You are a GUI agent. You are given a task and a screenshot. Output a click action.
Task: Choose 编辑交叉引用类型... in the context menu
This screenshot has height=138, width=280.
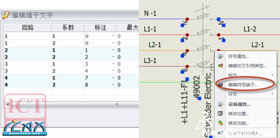(247, 66)
